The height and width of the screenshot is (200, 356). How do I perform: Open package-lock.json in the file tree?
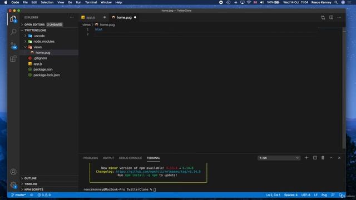tap(50, 75)
